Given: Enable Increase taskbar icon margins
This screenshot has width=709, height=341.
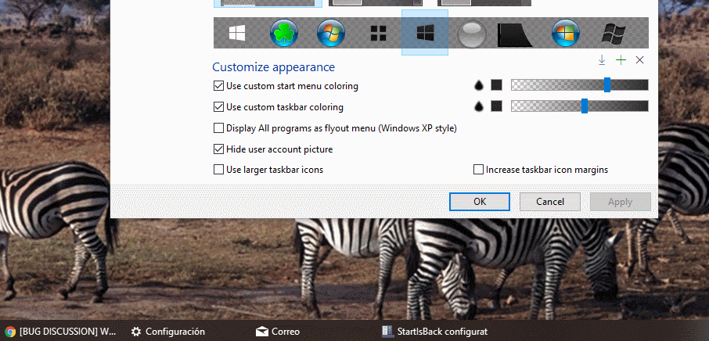Looking at the screenshot, I should tap(478, 169).
